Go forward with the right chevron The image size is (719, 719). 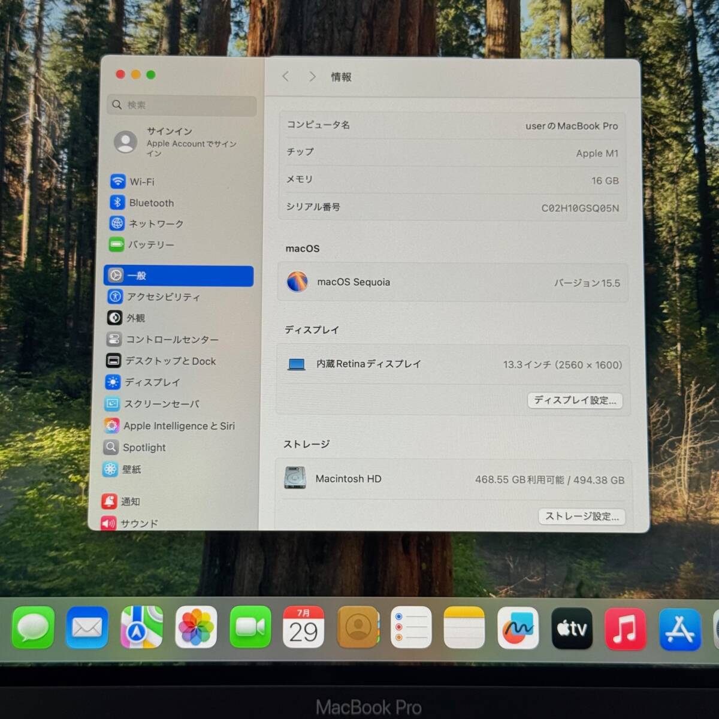312,76
